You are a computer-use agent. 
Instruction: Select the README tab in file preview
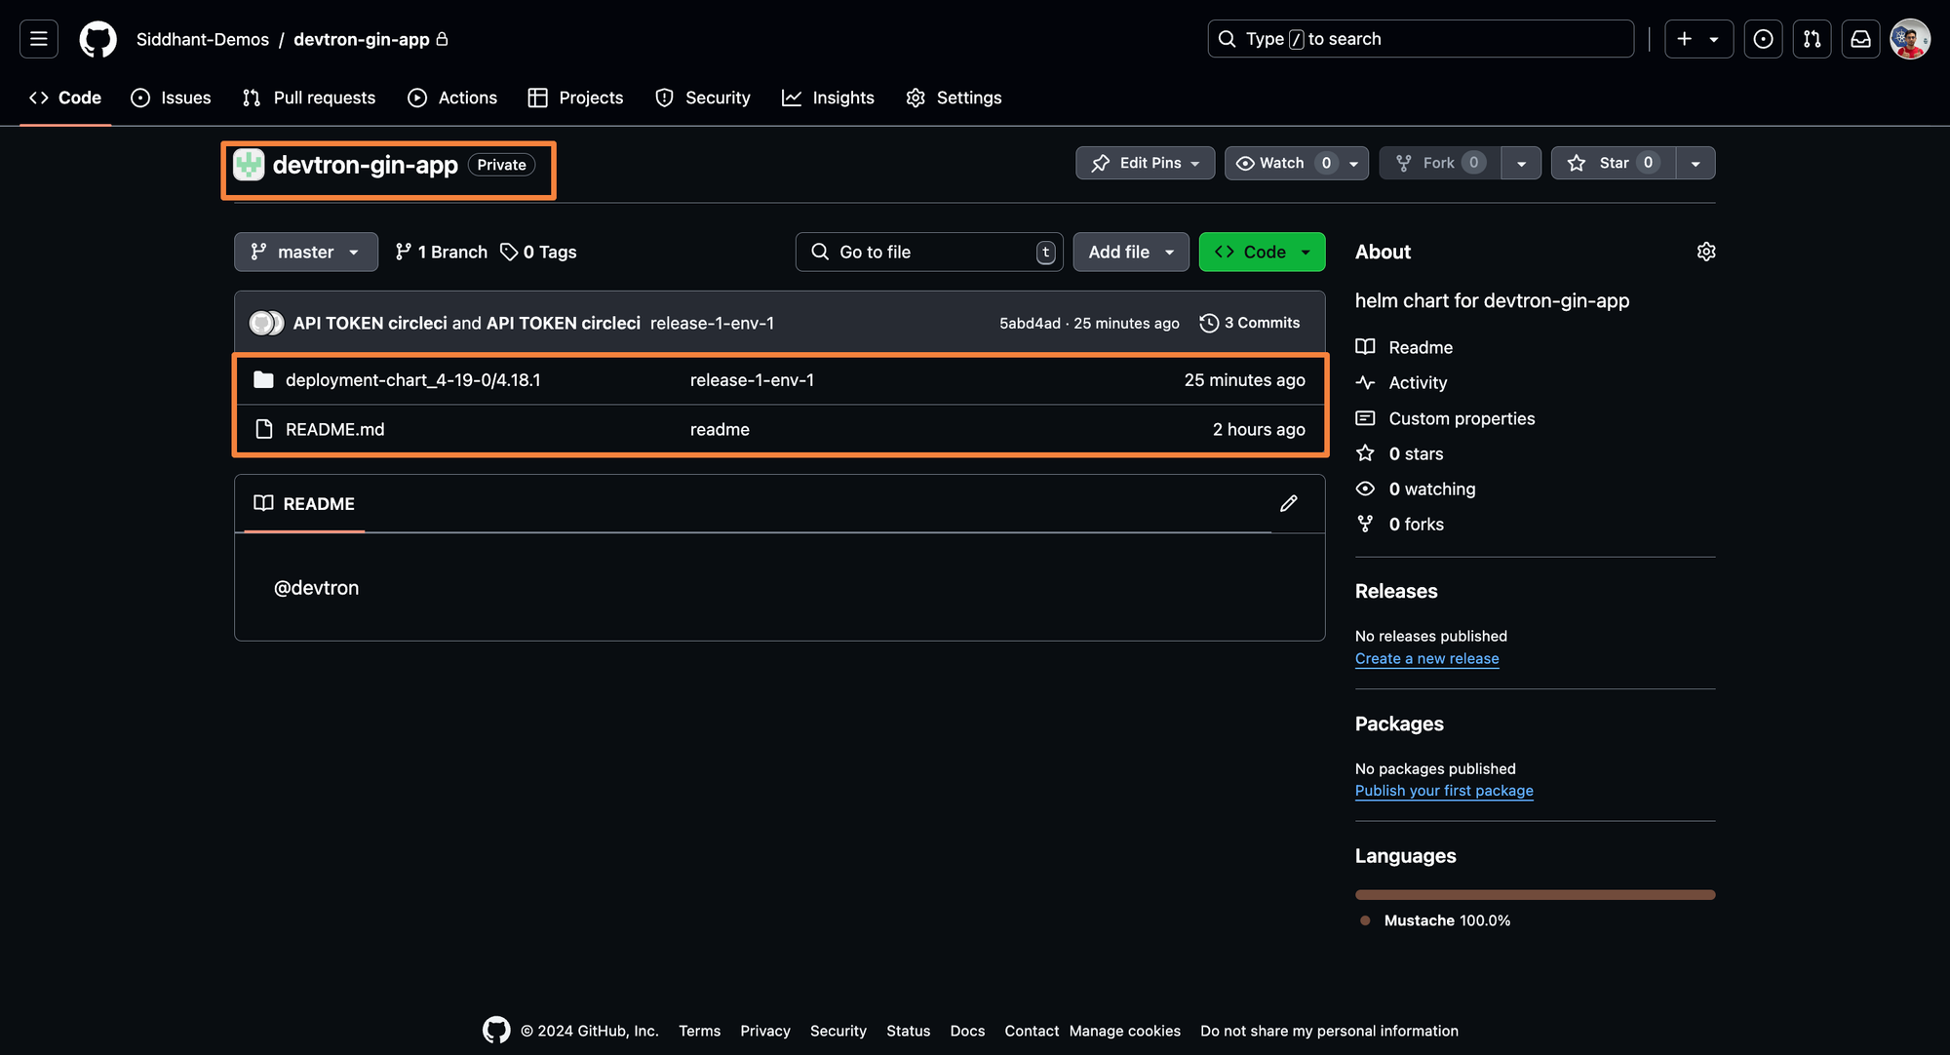(x=304, y=503)
